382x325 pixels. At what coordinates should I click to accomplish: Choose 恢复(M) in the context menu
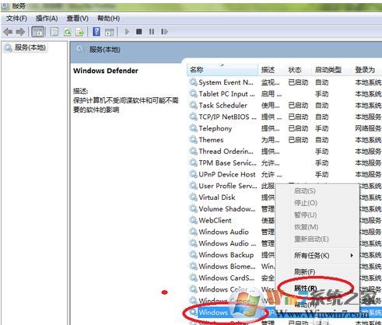(306, 227)
